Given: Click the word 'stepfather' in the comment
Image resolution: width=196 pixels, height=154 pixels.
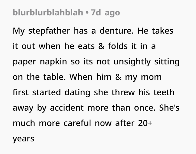Looking at the screenshot, I should click(49, 31).
